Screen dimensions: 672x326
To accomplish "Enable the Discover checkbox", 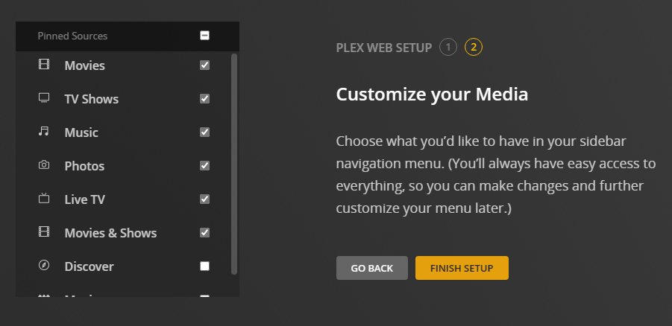I will pyautogui.click(x=205, y=266).
